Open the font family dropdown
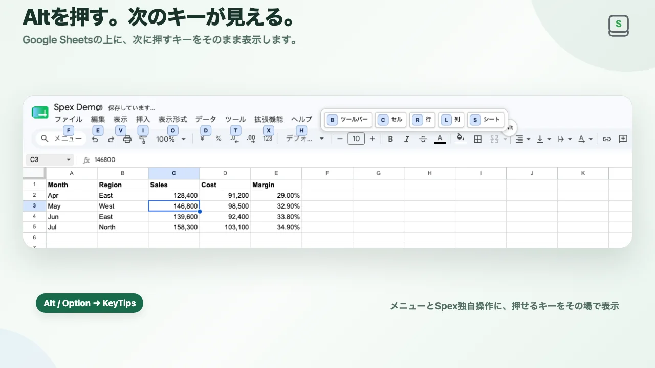The height and width of the screenshot is (368, 655). click(305, 139)
